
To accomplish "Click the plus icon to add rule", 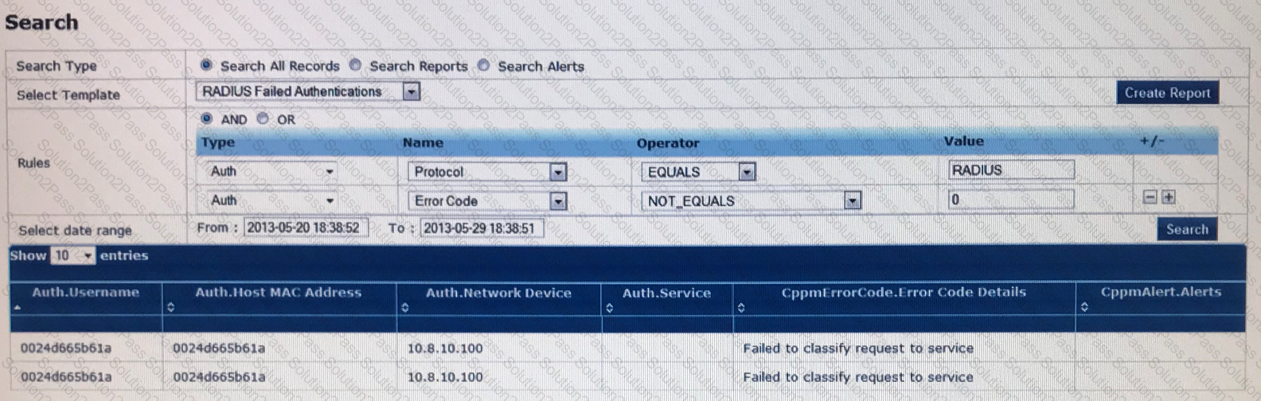I will (x=1168, y=197).
